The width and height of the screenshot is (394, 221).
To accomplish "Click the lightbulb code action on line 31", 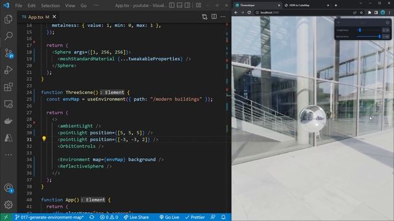I will 44,139.
